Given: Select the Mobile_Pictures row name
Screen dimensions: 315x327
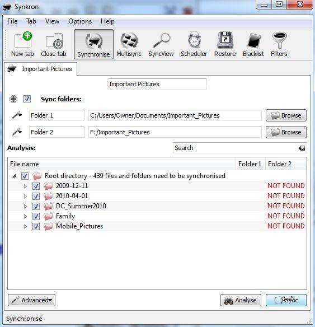Looking at the screenshot, I should (x=79, y=226).
